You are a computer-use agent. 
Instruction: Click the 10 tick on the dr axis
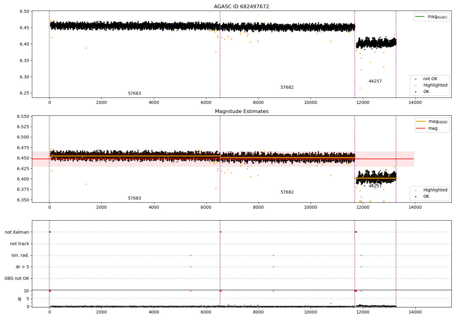coord(26,291)
